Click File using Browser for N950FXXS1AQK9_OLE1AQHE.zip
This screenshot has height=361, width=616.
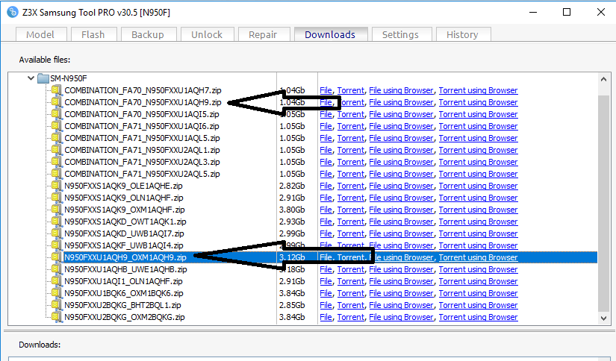401,186
